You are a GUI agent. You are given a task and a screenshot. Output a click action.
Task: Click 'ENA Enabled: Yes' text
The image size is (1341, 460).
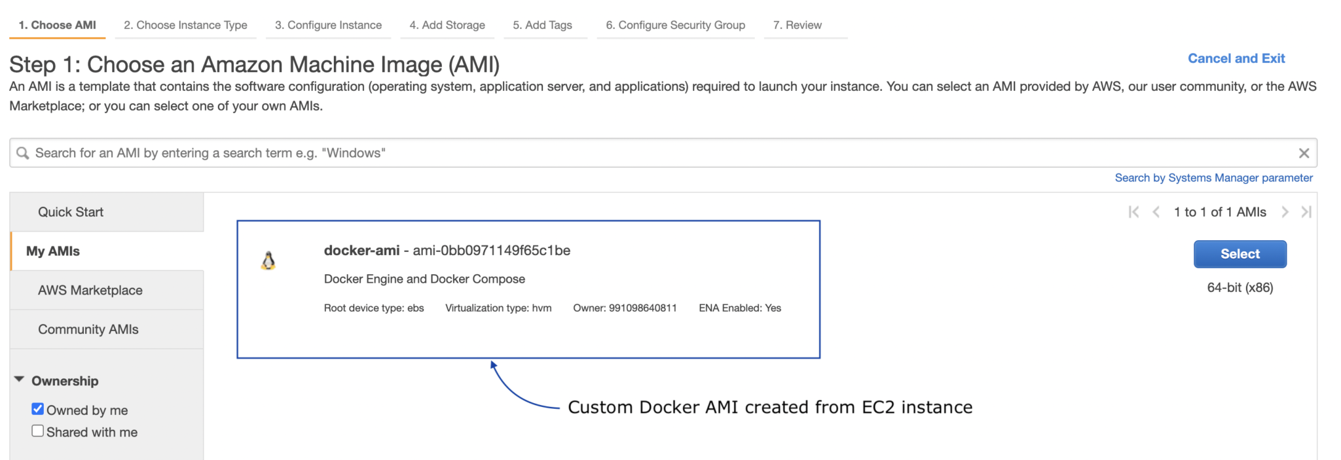740,308
